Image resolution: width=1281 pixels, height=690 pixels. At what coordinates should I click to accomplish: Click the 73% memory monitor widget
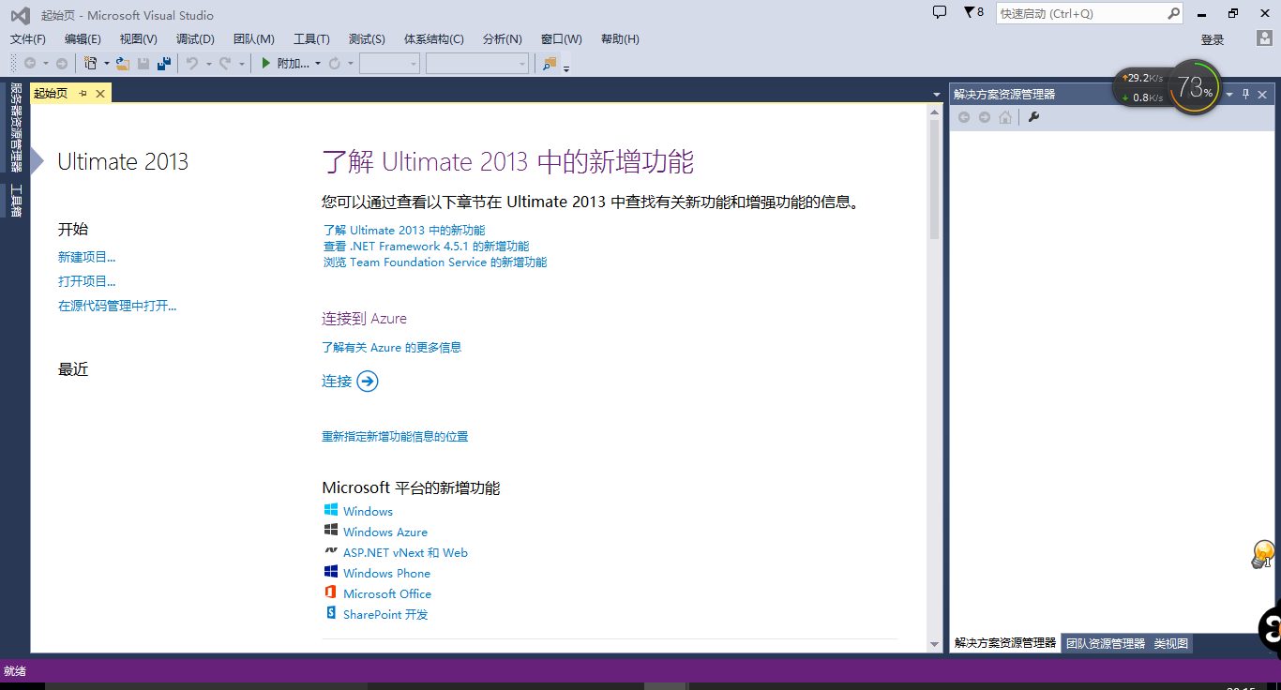point(1196,87)
